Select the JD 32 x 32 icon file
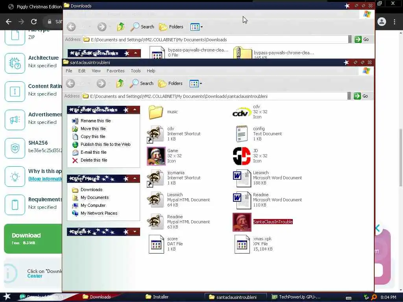This screenshot has width=403, height=302. pyautogui.click(x=242, y=156)
